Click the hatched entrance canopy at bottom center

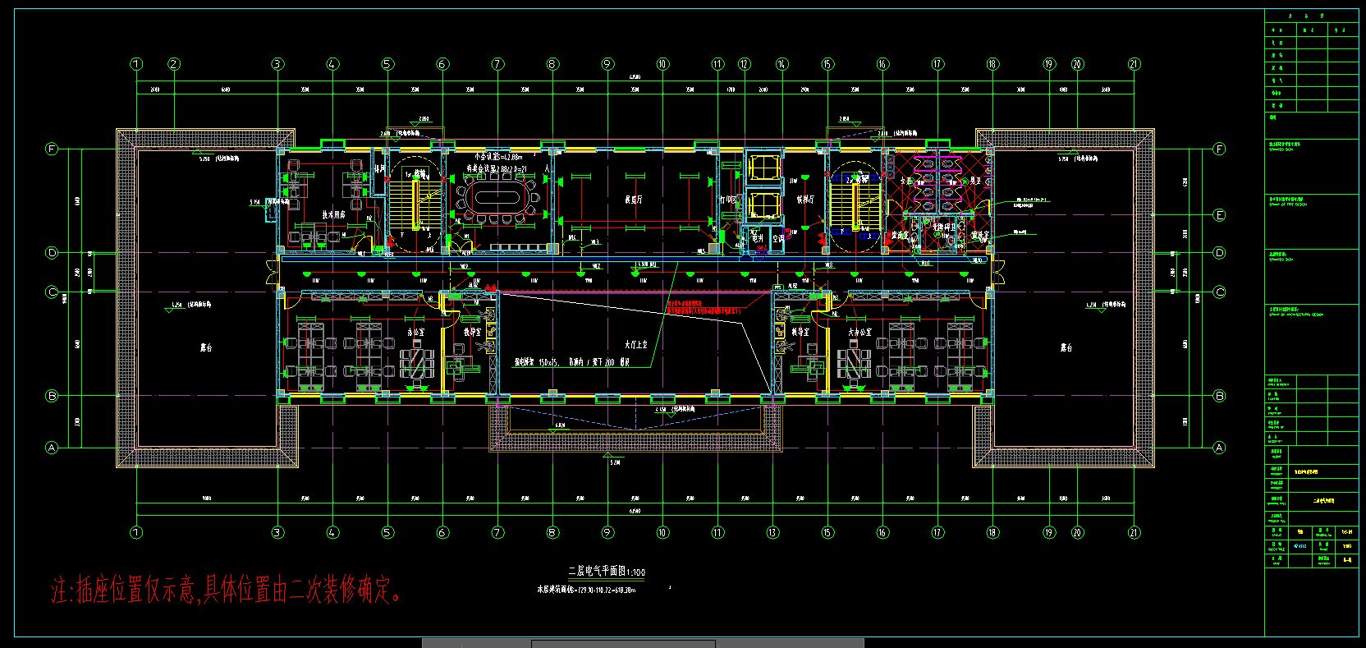(635, 427)
